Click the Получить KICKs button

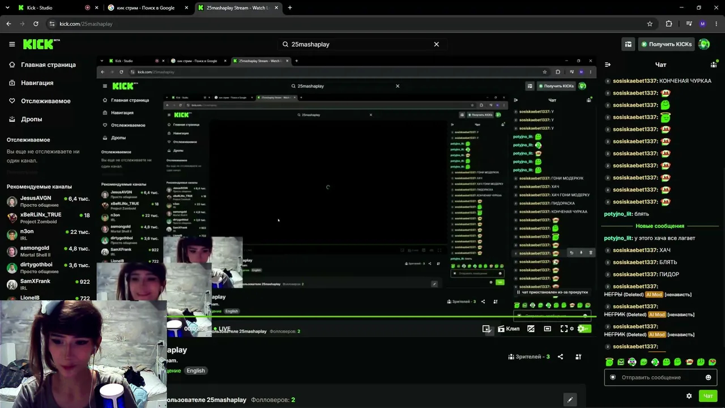coord(666,44)
